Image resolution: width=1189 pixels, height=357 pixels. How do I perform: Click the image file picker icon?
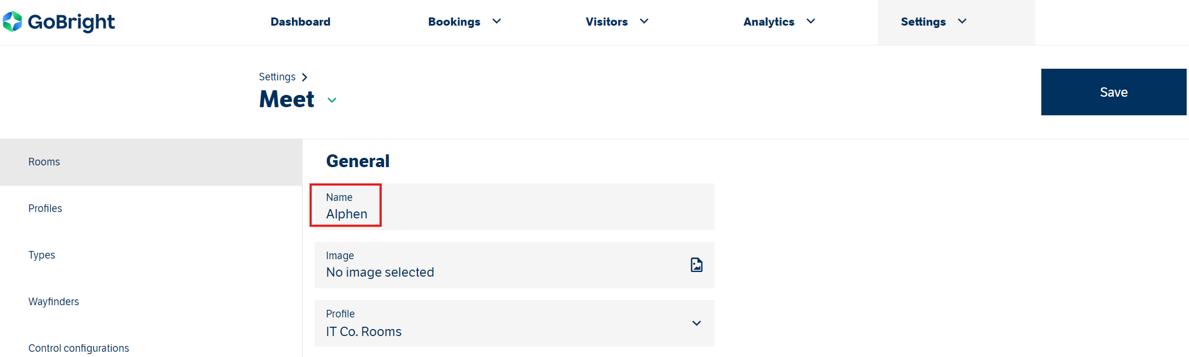[x=696, y=265]
